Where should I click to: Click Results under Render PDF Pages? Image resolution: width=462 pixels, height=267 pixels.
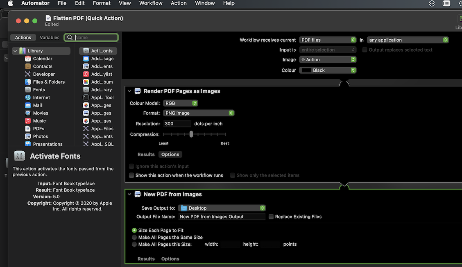[x=146, y=154]
